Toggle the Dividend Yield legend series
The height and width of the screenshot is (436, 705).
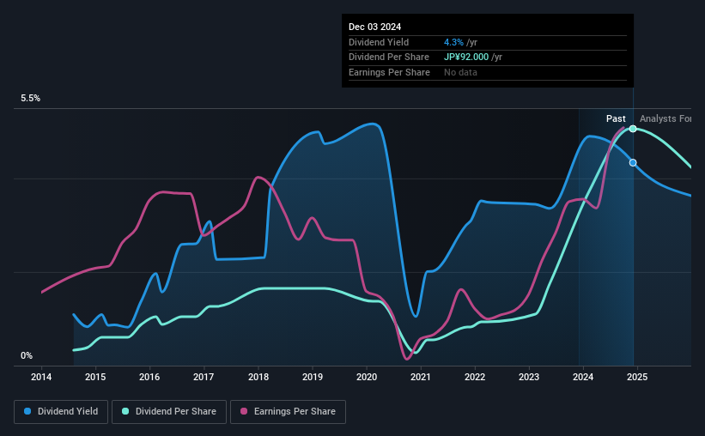61,412
